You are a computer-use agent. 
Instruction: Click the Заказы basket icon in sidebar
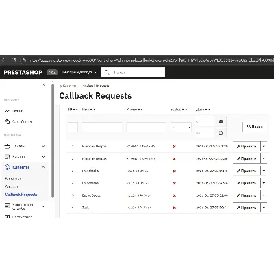[7, 146]
